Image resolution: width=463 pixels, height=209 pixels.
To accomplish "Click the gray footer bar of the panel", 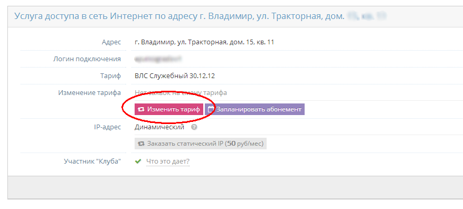I will point(235,187).
